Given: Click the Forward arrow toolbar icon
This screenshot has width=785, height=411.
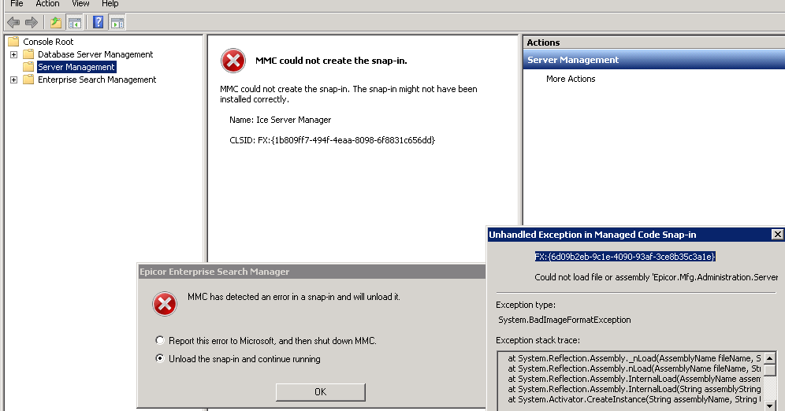Looking at the screenshot, I should [x=31, y=22].
